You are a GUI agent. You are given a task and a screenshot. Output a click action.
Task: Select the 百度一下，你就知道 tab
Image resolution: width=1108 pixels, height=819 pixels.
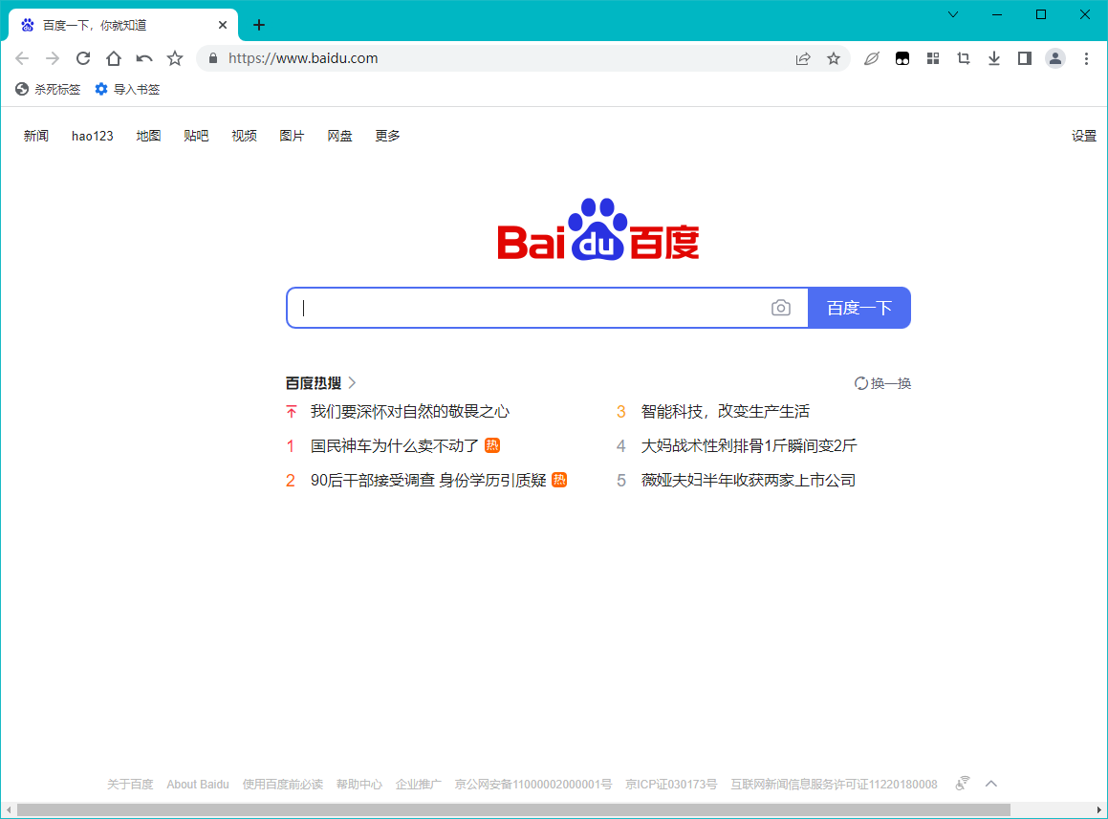(x=123, y=26)
